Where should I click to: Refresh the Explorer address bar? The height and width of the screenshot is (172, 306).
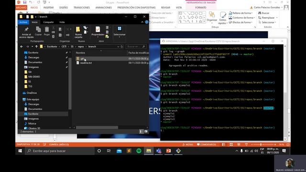pyautogui.click(x=122, y=47)
